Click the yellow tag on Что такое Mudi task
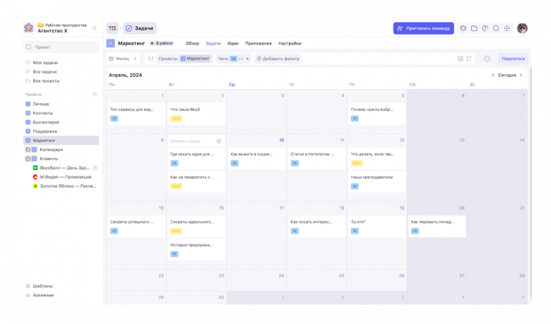 176,119
